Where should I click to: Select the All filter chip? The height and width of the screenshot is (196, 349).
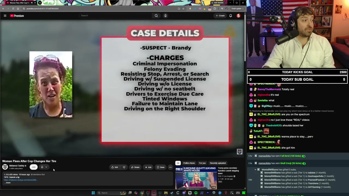click(178, 163)
